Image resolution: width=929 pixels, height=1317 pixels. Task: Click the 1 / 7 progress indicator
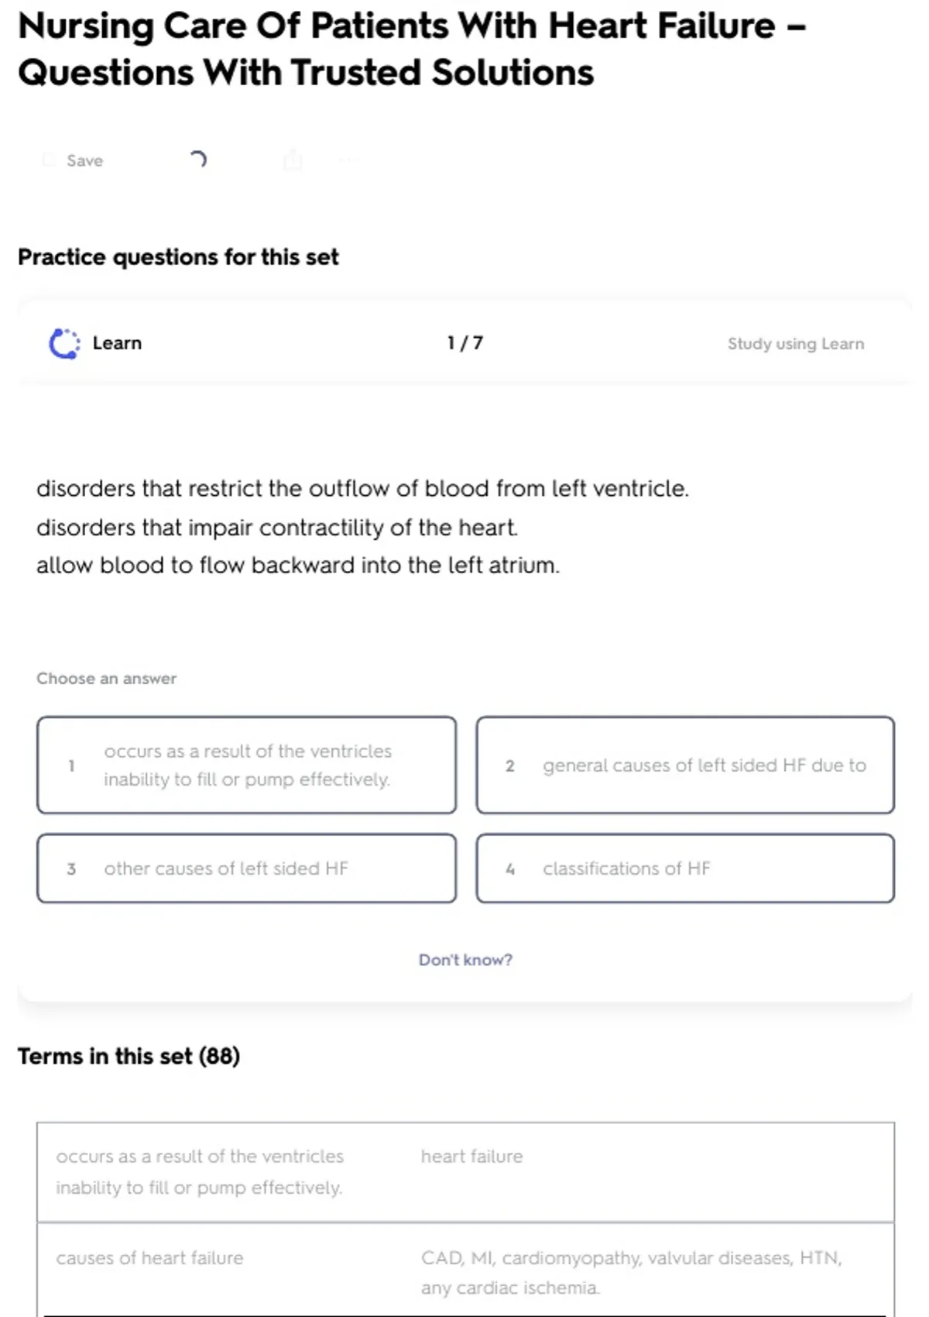pos(465,343)
